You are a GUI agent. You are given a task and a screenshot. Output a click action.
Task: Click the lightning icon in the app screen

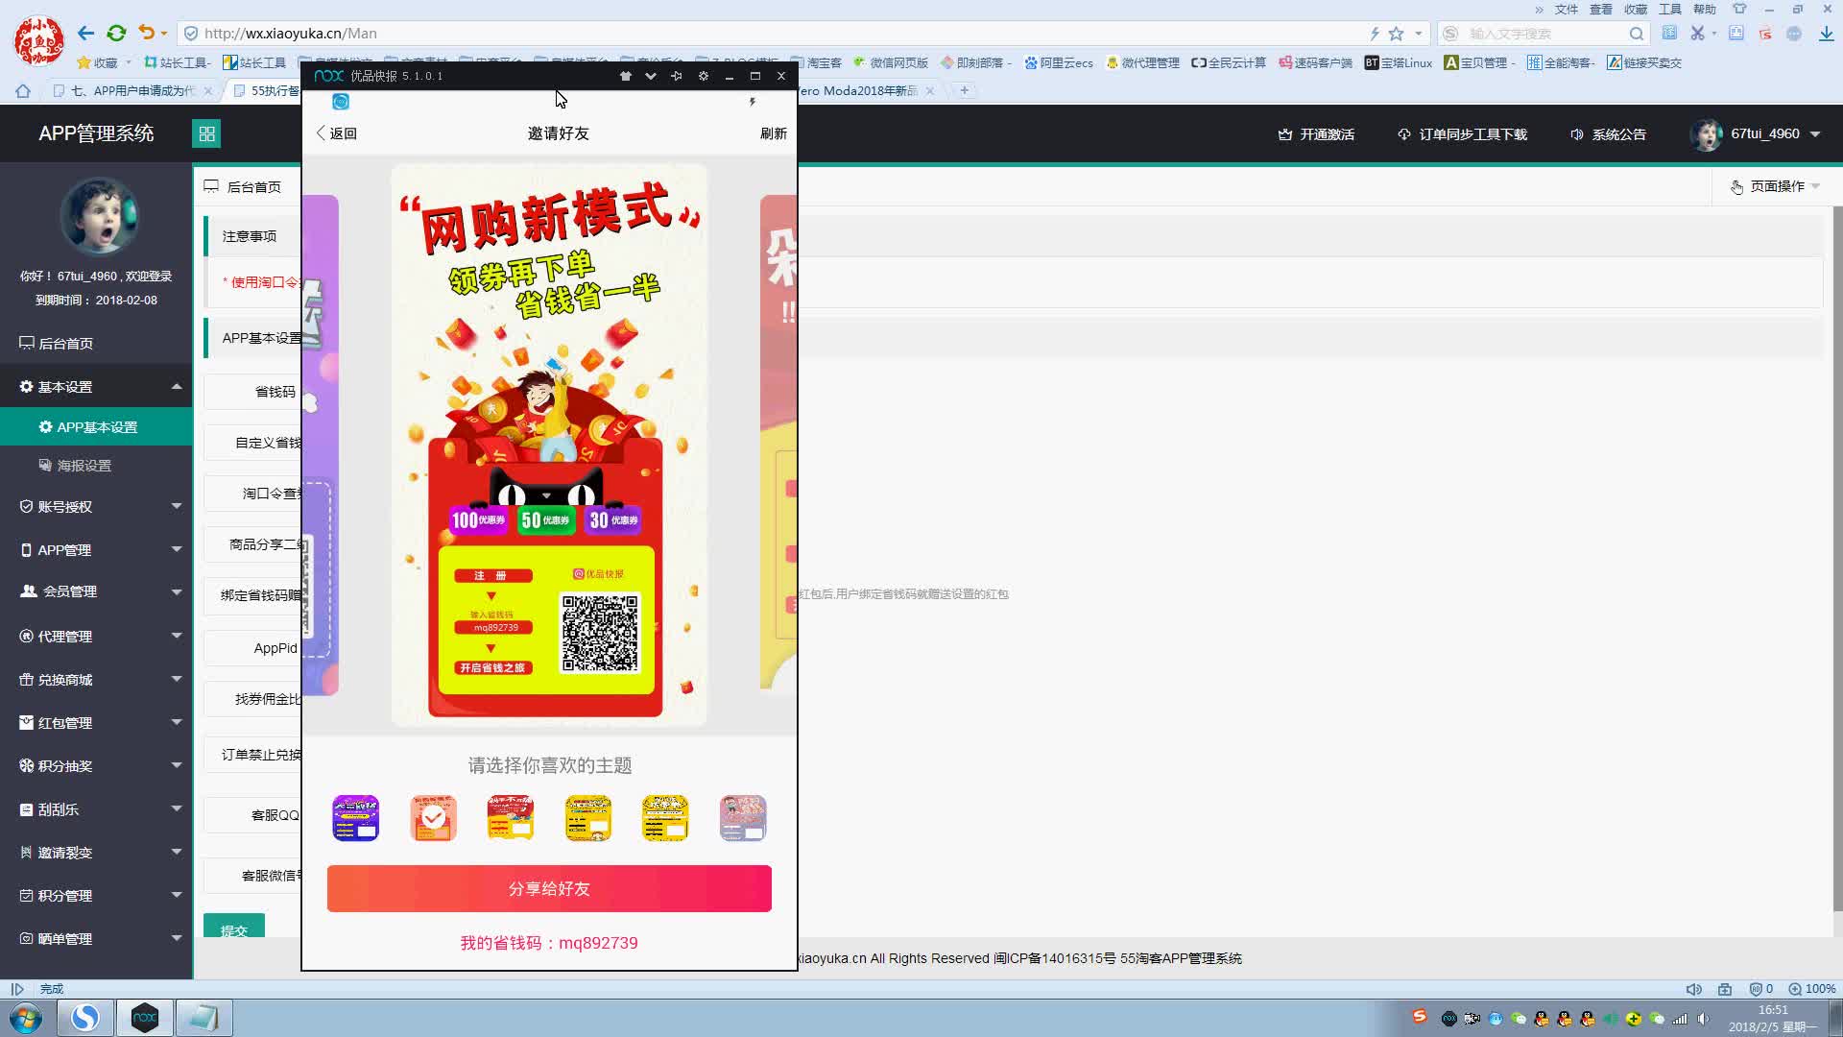click(753, 101)
